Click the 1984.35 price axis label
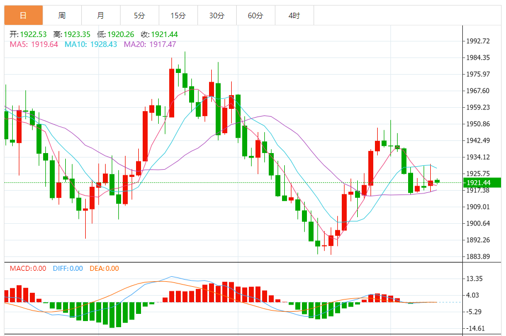Image resolution: width=506 pixels, height=336 pixels. pyautogui.click(x=478, y=57)
